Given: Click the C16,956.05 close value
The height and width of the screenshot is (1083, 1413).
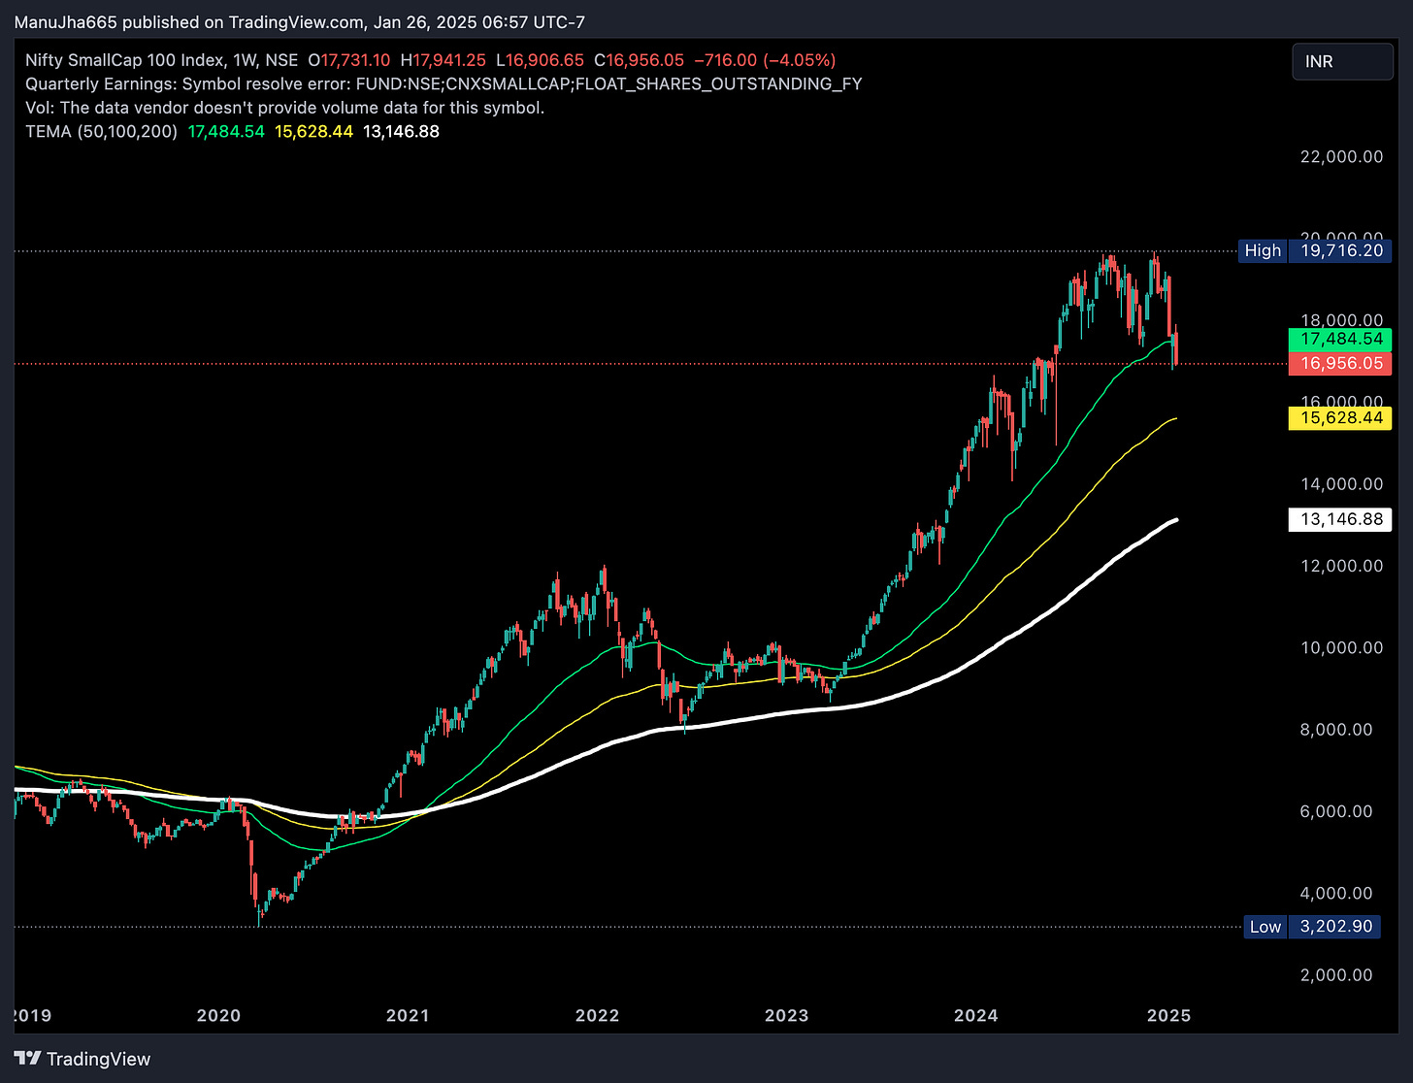Looking at the screenshot, I should (639, 60).
